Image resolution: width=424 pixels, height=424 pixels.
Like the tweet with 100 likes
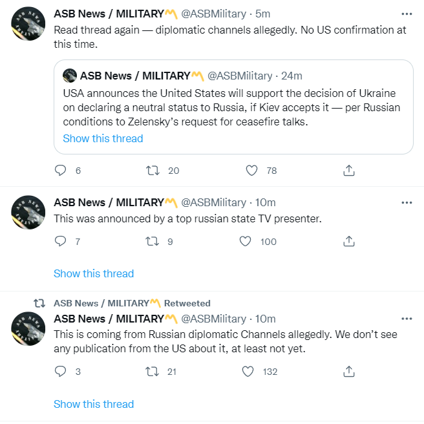[246, 242]
